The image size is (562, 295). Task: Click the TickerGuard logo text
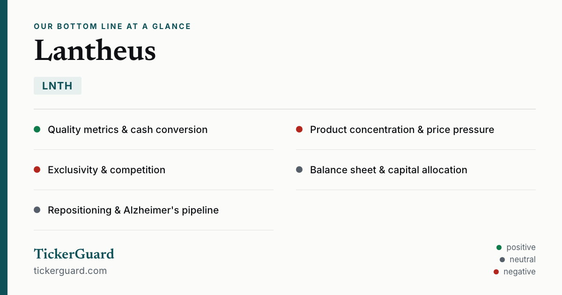point(74,254)
